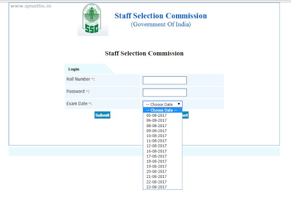Click the 'Password' label
This screenshot has height=202, width=291.
pos(75,91)
